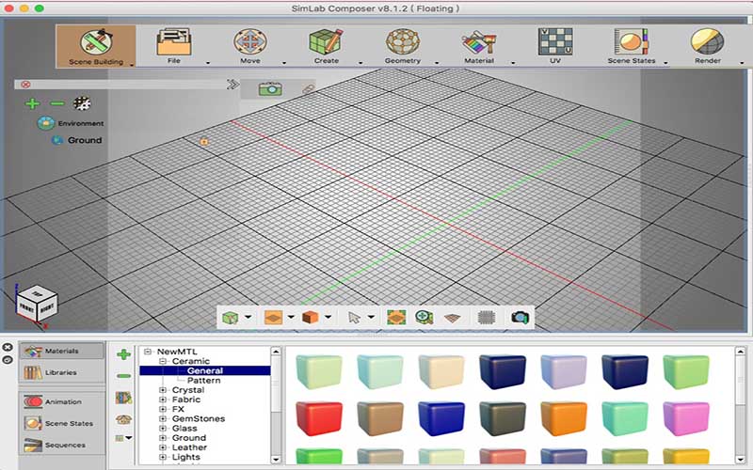This screenshot has height=470, width=753.
Task: Open the File dropdown arrow
Action: [208, 63]
